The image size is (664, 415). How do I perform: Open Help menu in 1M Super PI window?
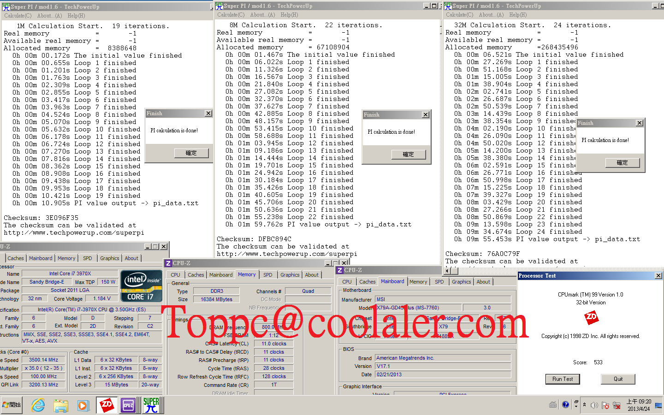coord(76,16)
